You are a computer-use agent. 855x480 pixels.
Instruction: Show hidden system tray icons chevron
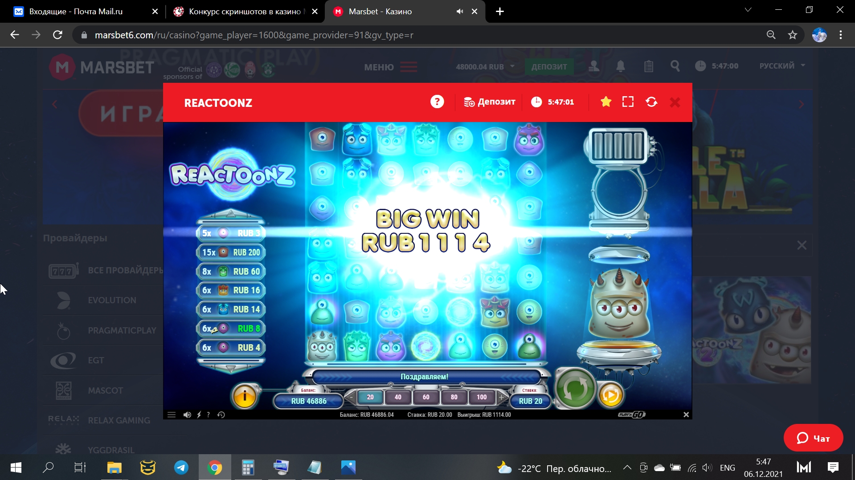(627, 468)
